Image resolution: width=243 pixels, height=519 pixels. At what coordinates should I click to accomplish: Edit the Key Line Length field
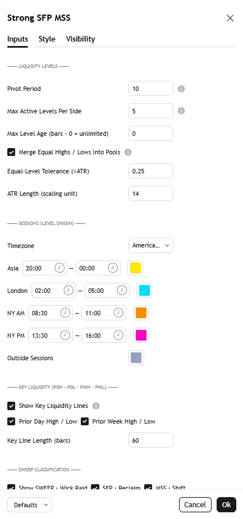pyautogui.click(x=151, y=440)
